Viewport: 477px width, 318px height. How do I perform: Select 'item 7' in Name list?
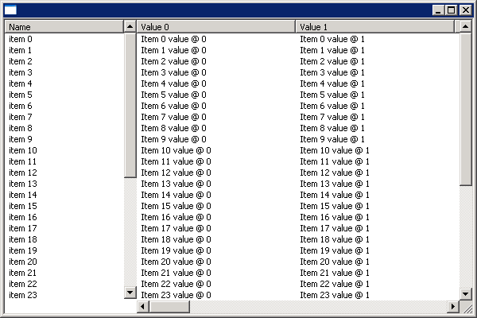[x=21, y=117]
